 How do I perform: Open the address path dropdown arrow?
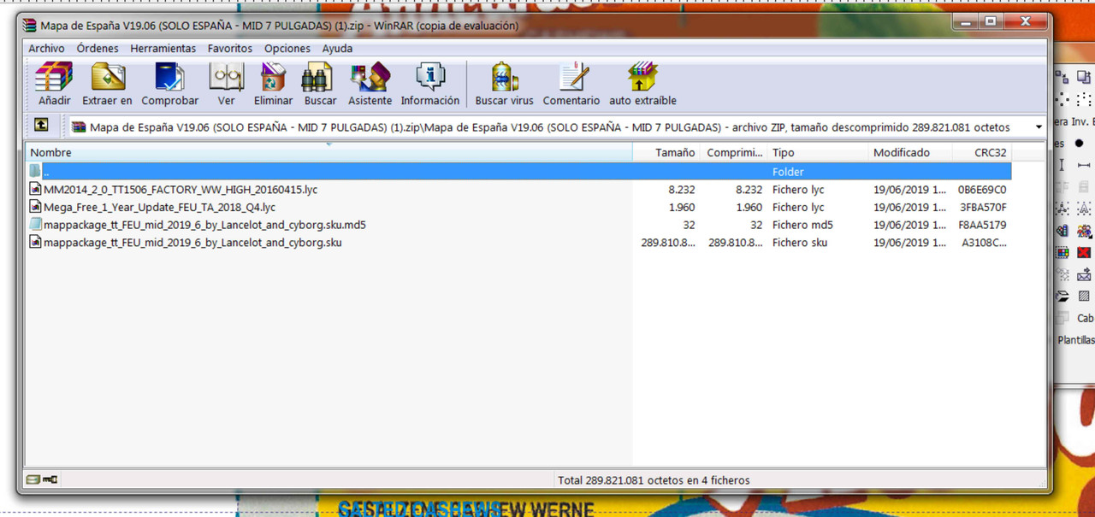(x=1039, y=127)
